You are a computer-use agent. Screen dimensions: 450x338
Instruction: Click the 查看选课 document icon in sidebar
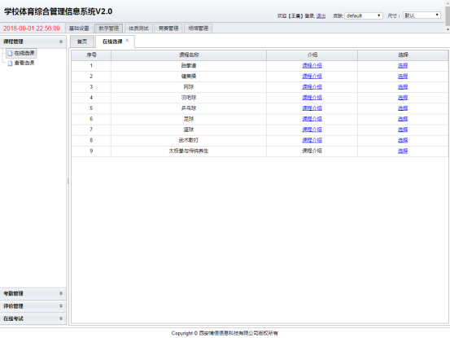pyautogui.click(x=10, y=64)
